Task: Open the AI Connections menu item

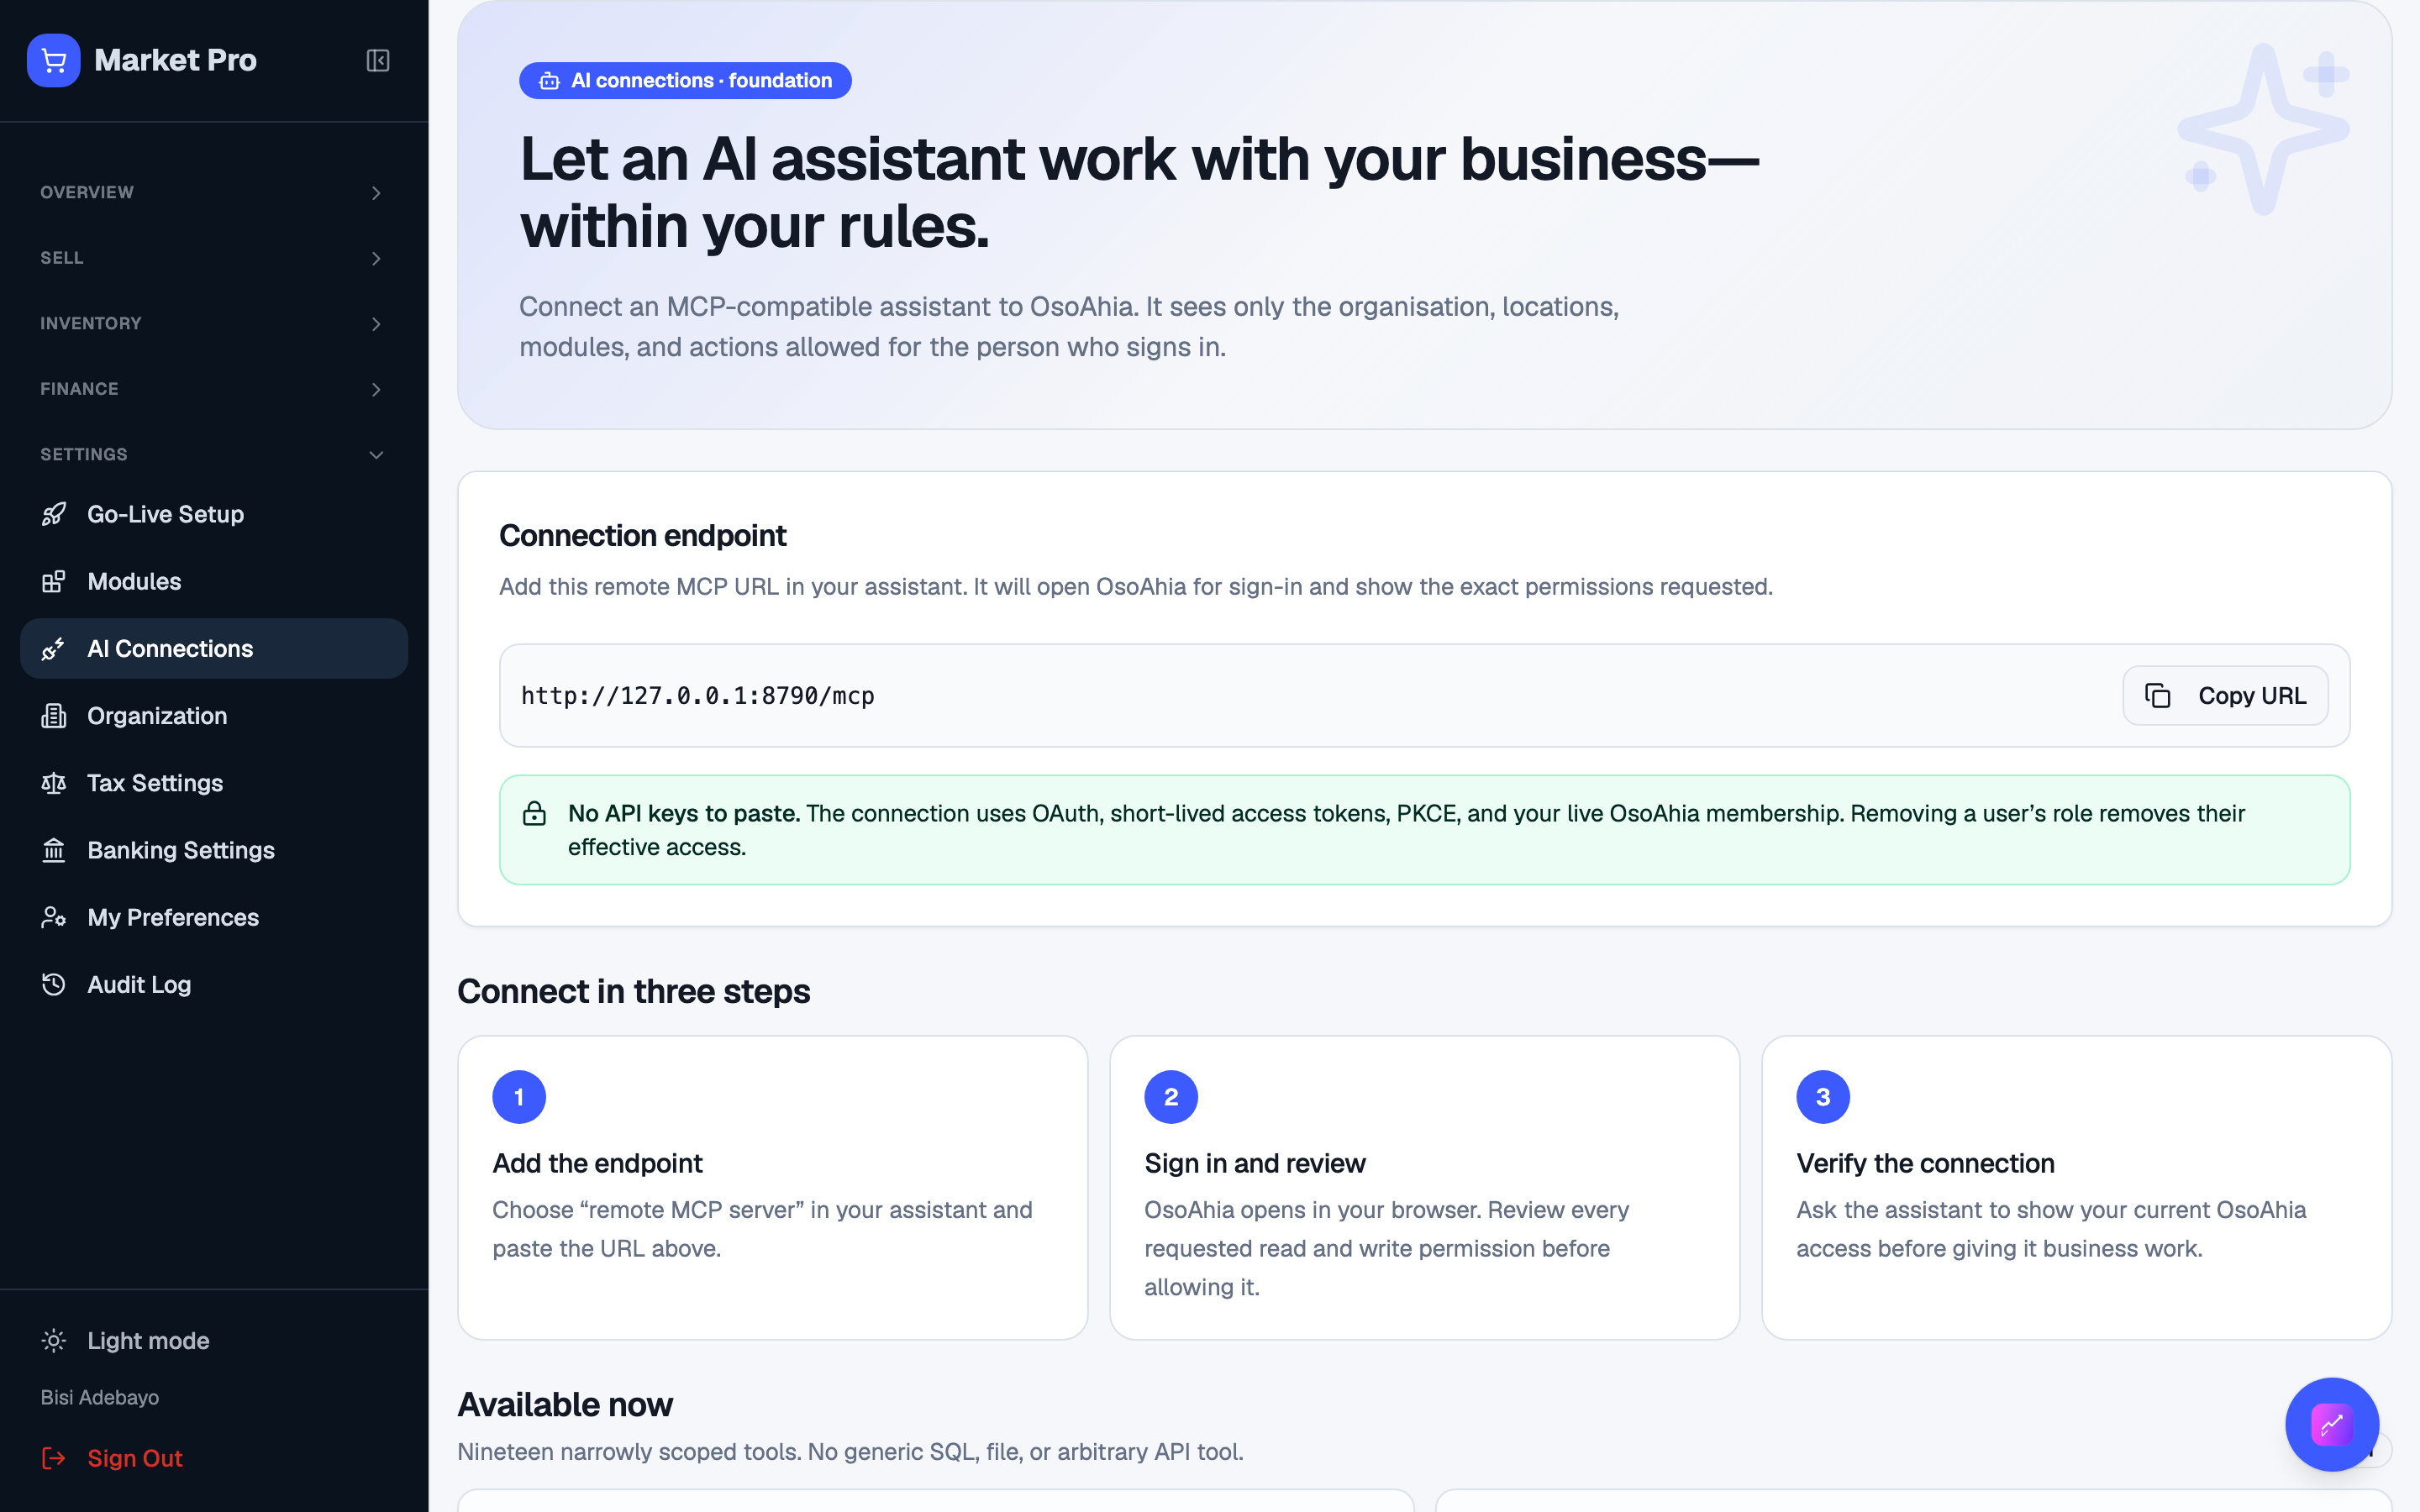Action: tap(214, 648)
